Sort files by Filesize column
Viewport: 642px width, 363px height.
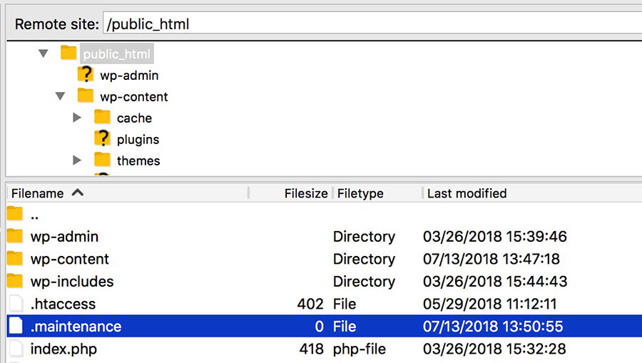coord(305,193)
